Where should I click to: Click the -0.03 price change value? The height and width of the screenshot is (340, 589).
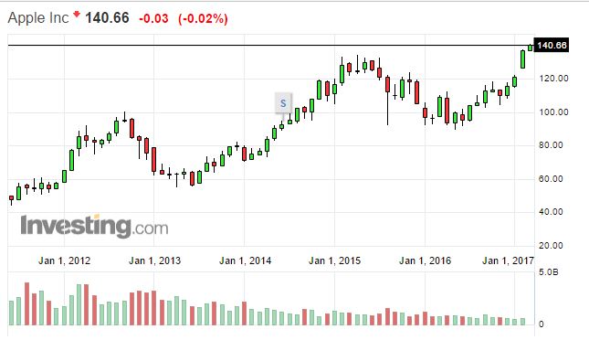pyautogui.click(x=153, y=18)
